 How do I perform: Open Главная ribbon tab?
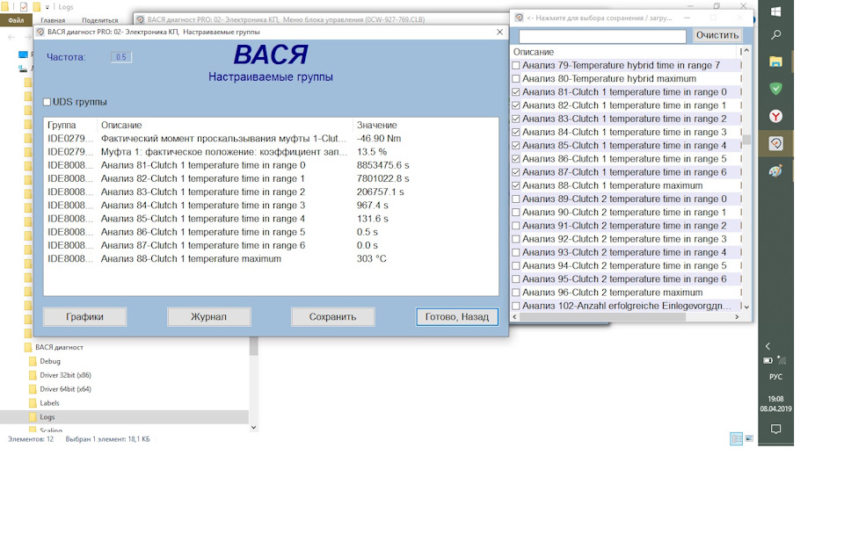point(53,20)
